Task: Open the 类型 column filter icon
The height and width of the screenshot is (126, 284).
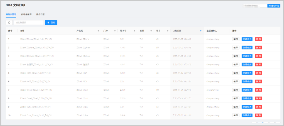Action: (x=151, y=31)
